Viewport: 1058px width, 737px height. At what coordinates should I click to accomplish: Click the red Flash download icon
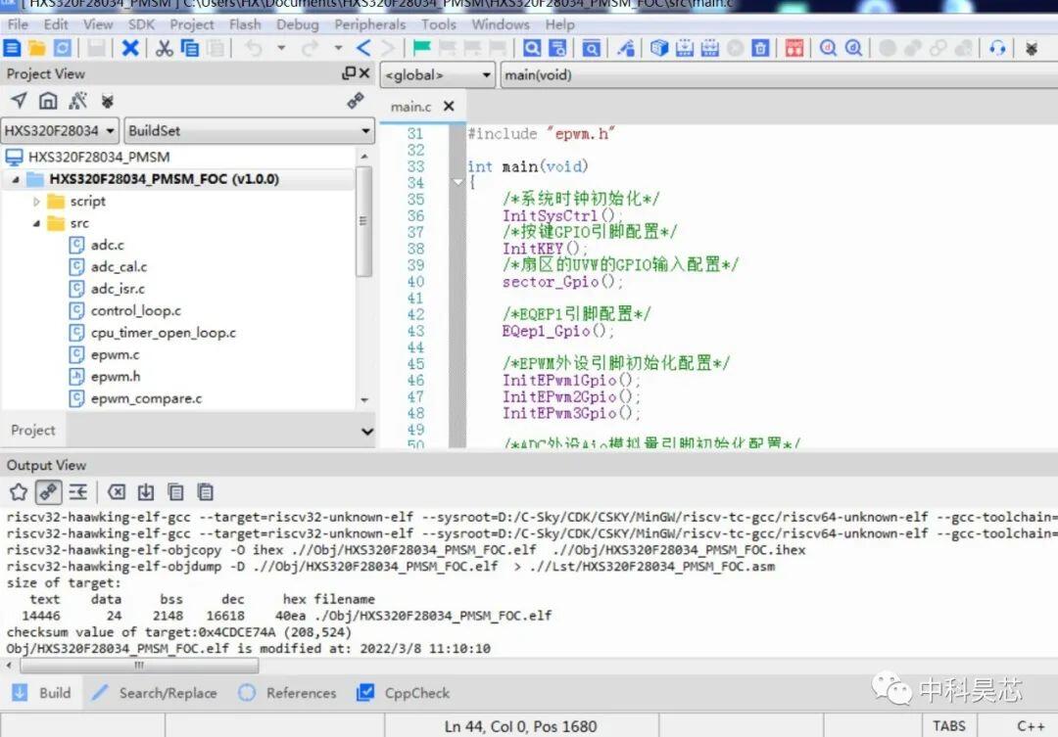pos(794,48)
